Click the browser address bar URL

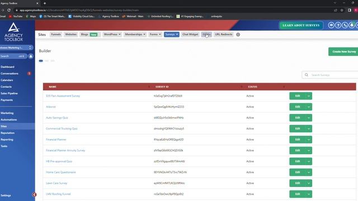click(79, 10)
